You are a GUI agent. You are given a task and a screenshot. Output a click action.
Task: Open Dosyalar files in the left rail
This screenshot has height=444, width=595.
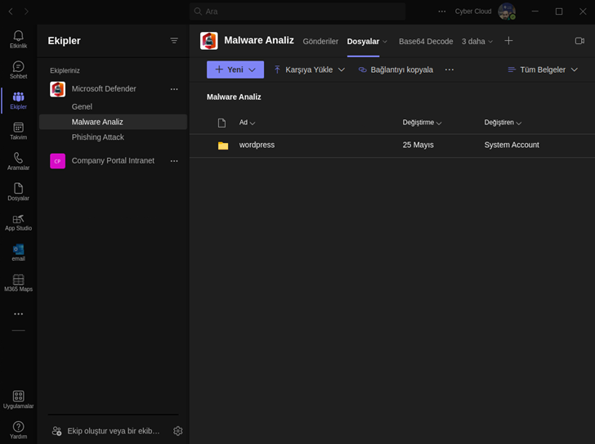tap(18, 191)
